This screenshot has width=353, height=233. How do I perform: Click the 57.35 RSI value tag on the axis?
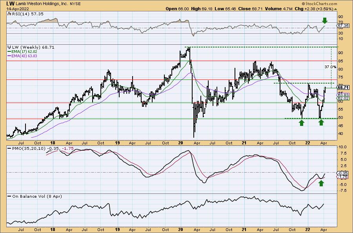tap(344, 25)
